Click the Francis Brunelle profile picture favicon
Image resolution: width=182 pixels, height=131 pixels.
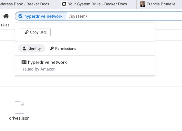point(143,4)
